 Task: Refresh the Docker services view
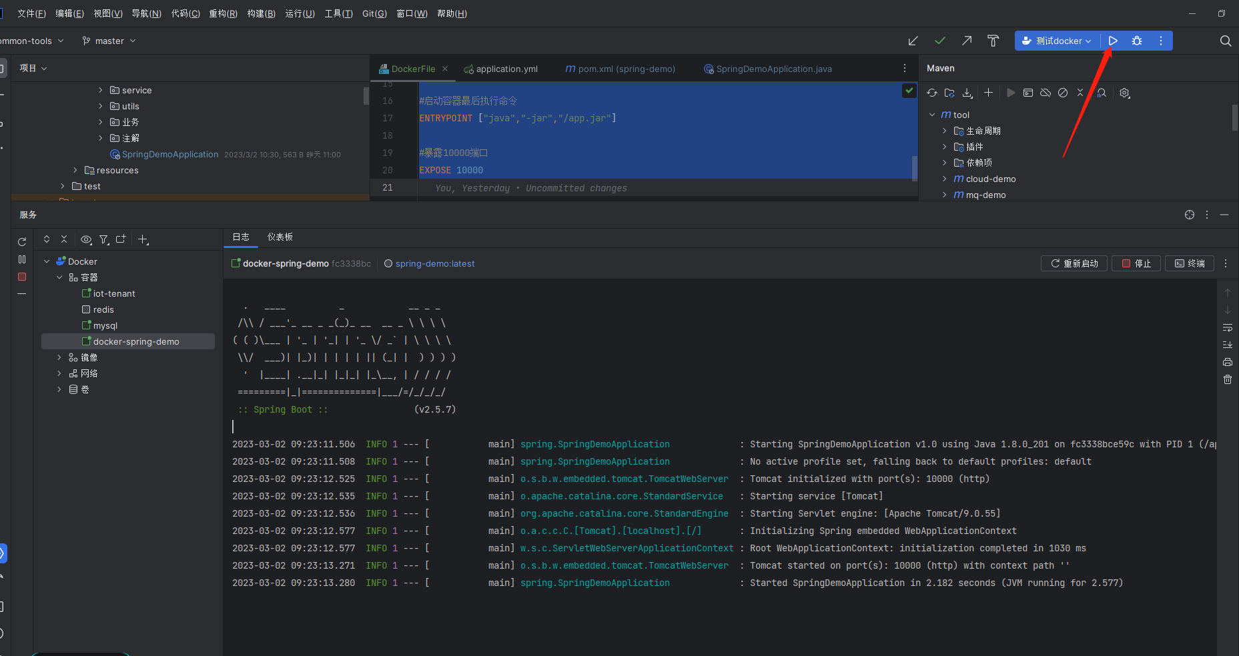tap(22, 241)
